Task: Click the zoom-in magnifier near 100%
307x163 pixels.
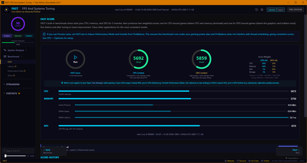Action: [28, 156]
